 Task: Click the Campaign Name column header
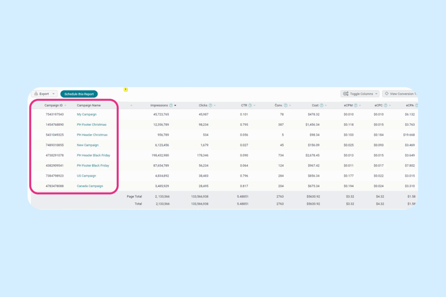click(x=88, y=105)
